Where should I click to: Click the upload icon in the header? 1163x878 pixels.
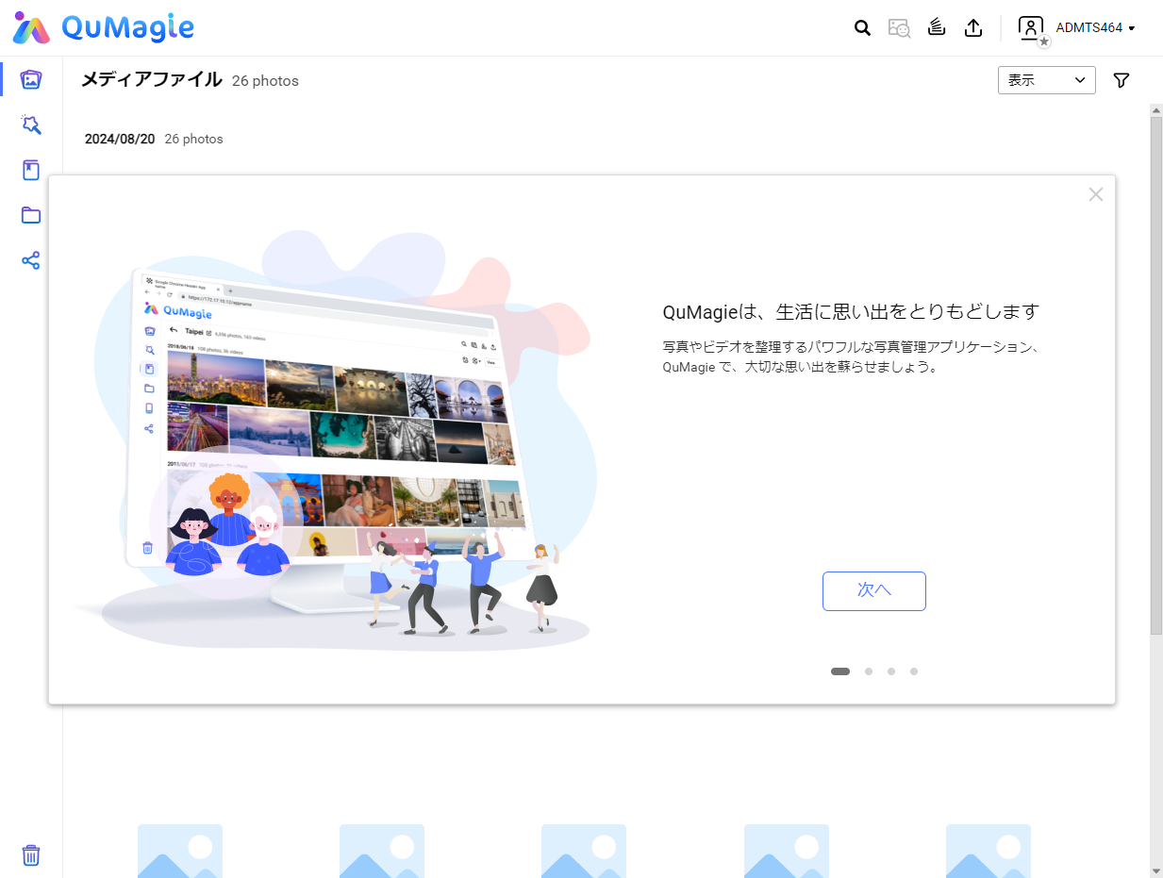pyautogui.click(x=973, y=28)
